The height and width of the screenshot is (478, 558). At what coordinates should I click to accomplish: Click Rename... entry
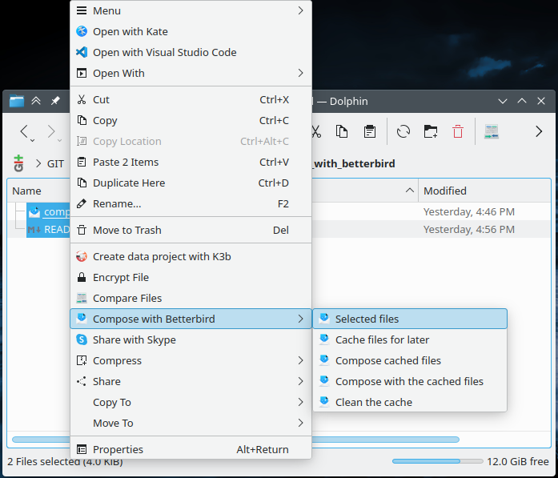point(191,204)
